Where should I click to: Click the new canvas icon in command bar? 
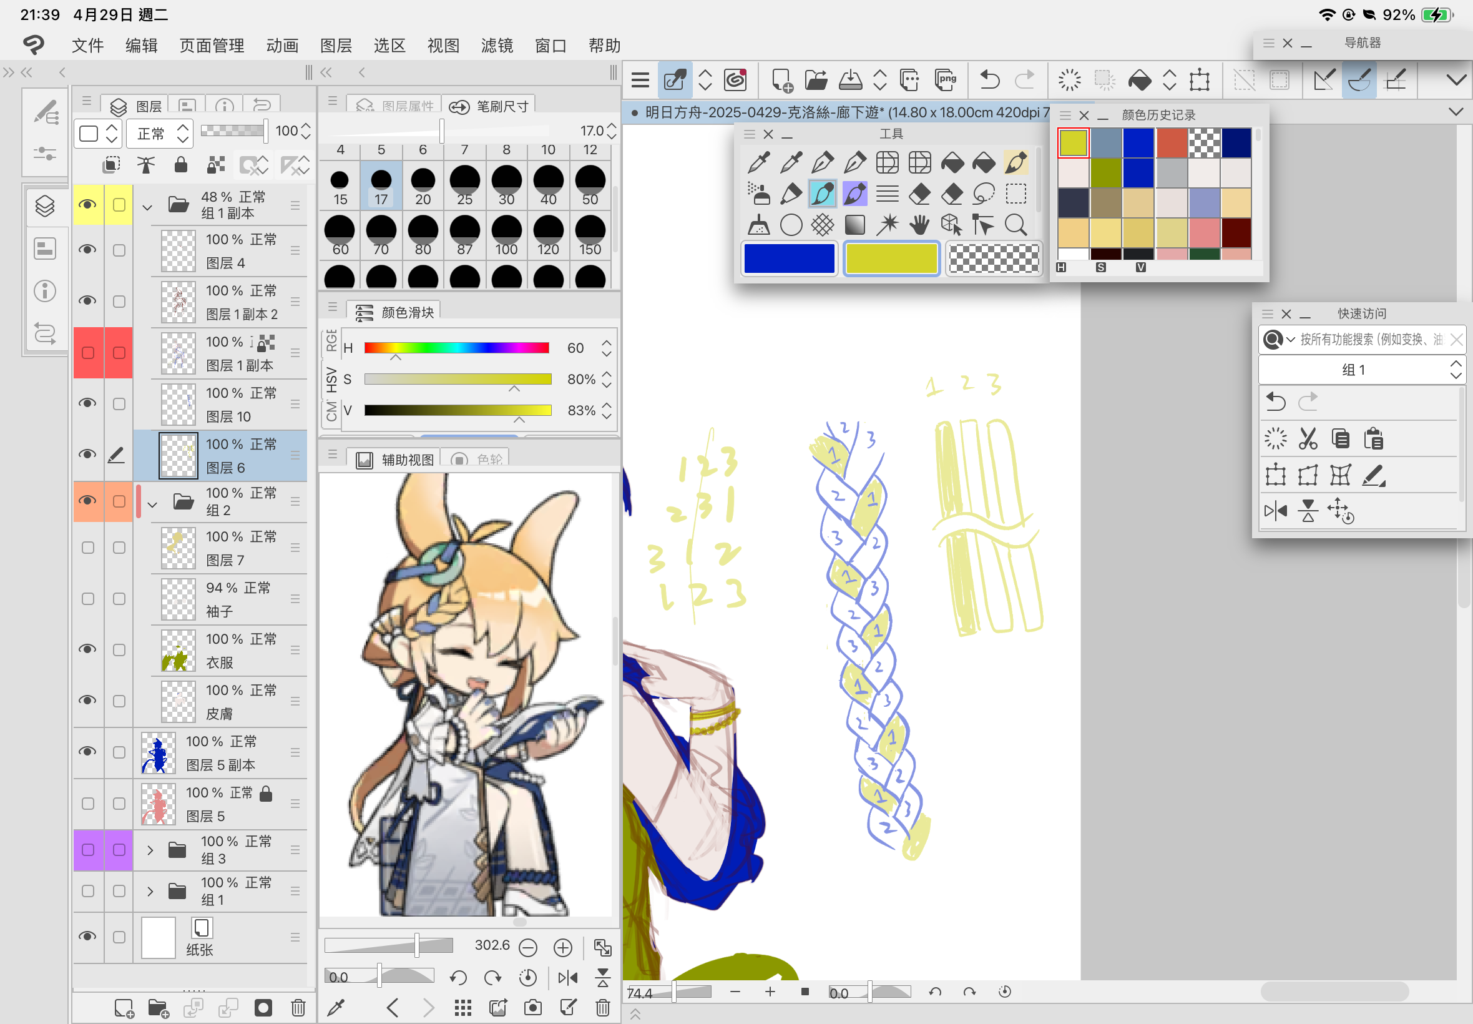coord(781,80)
